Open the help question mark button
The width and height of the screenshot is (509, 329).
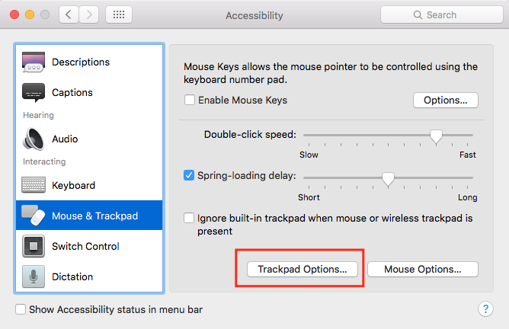(485, 309)
